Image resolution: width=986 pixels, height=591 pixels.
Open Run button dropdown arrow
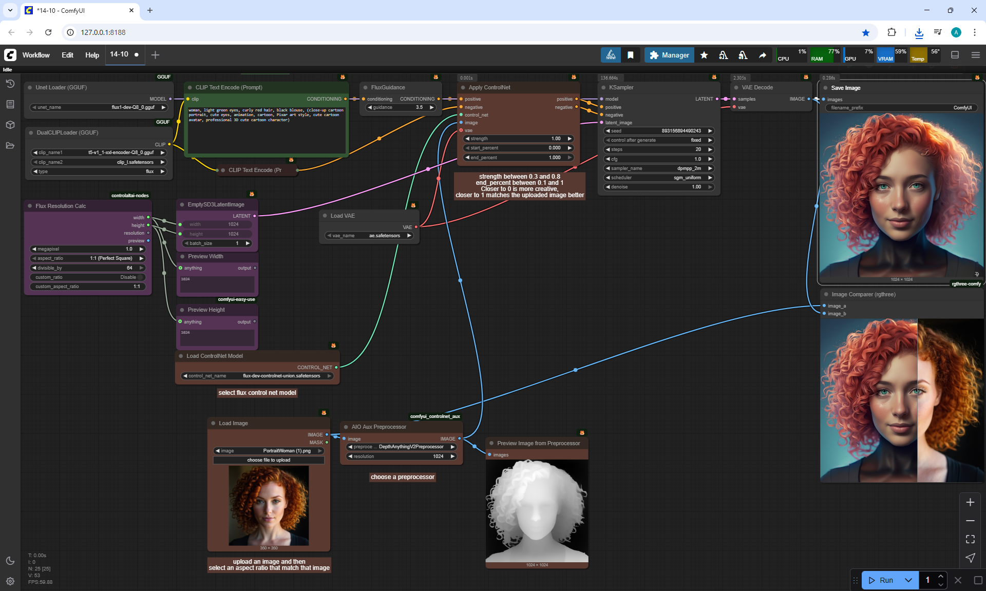pos(908,580)
